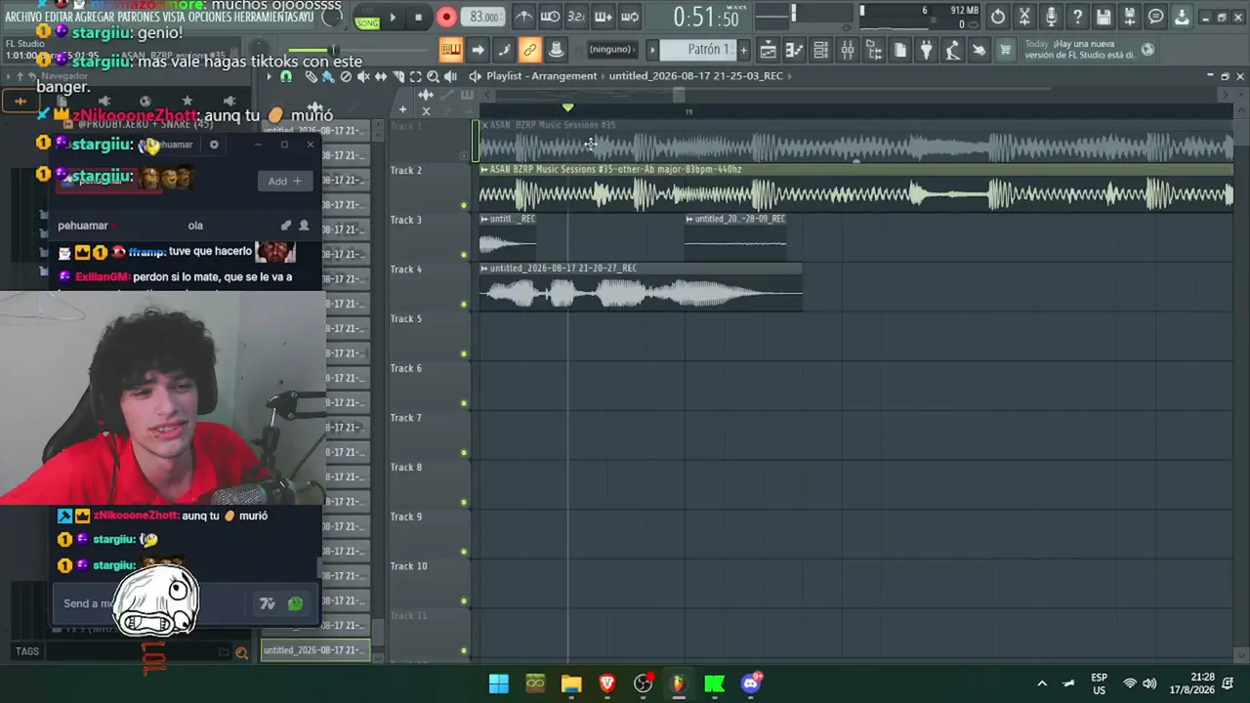Open the project files page icon
Viewport: 1250px width, 703px height.
900,50
